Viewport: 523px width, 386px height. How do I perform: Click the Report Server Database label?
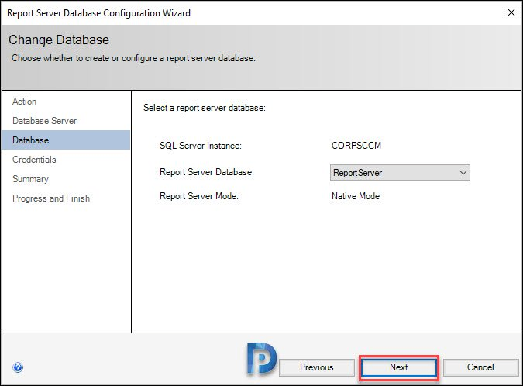tap(207, 172)
